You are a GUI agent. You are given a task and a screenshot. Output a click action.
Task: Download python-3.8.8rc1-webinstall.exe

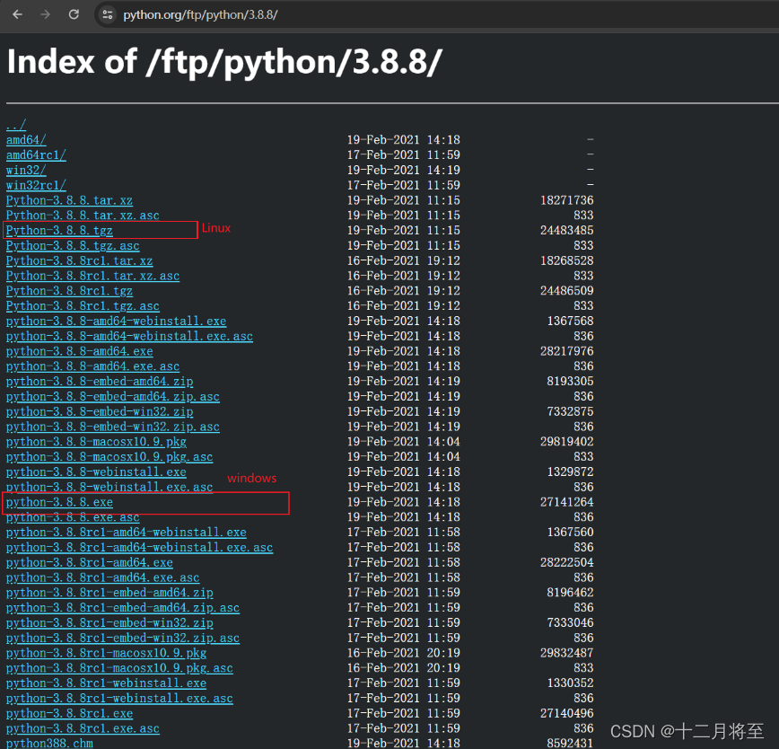pyautogui.click(x=106, y=683)
